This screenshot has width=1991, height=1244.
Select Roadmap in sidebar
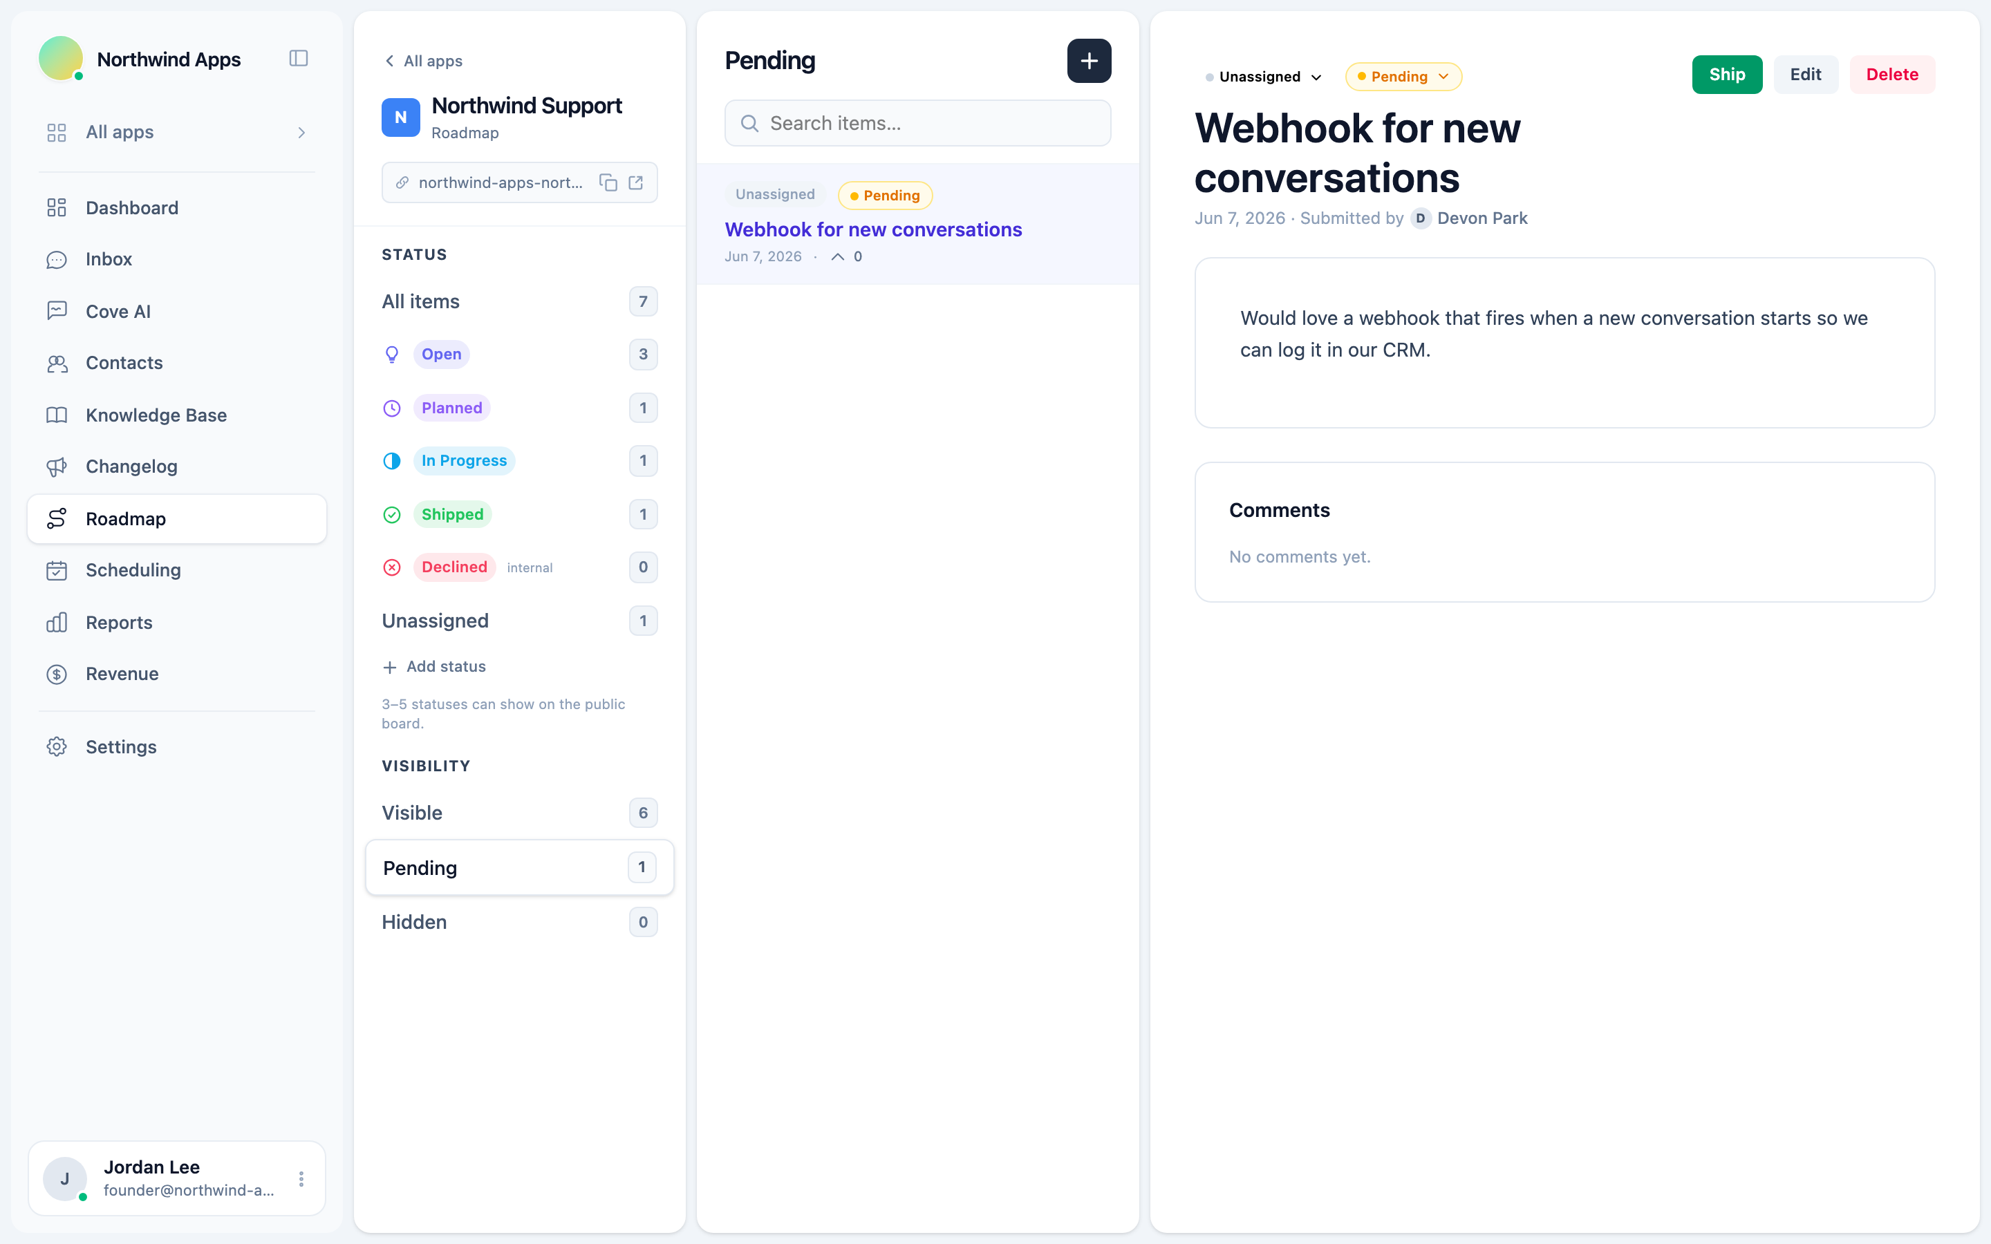(x=177, y=519)
